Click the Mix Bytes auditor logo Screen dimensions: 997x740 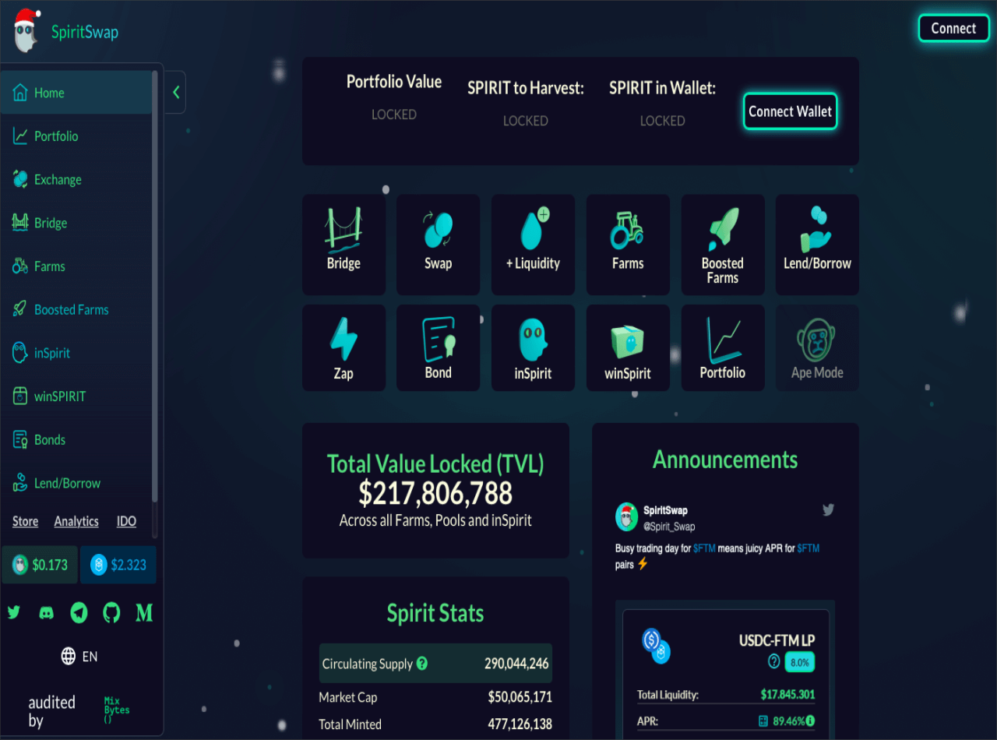pyautogui.click(x=117, y=710)
